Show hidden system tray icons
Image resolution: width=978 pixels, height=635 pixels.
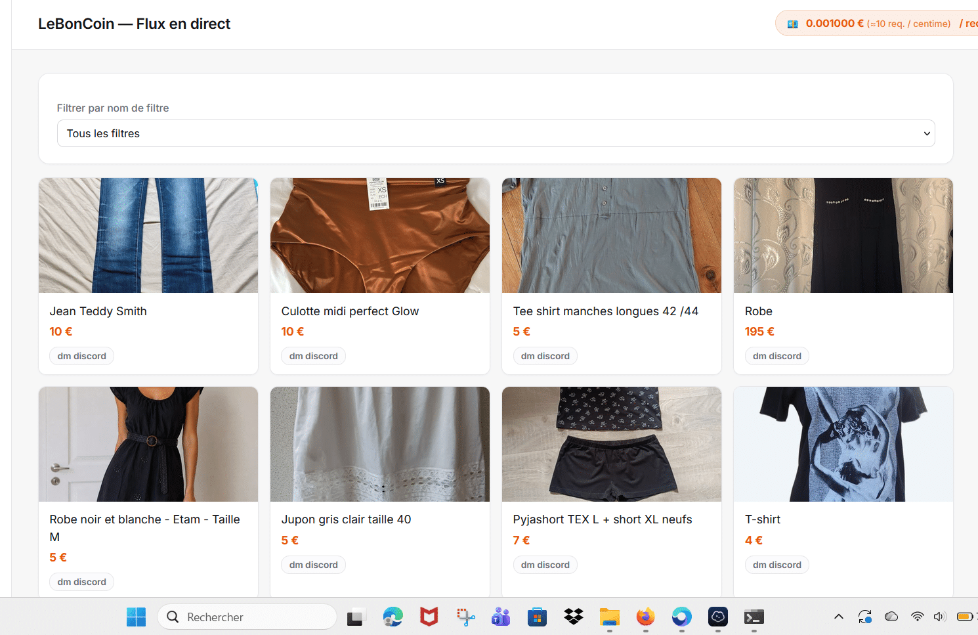pos(839,617)
